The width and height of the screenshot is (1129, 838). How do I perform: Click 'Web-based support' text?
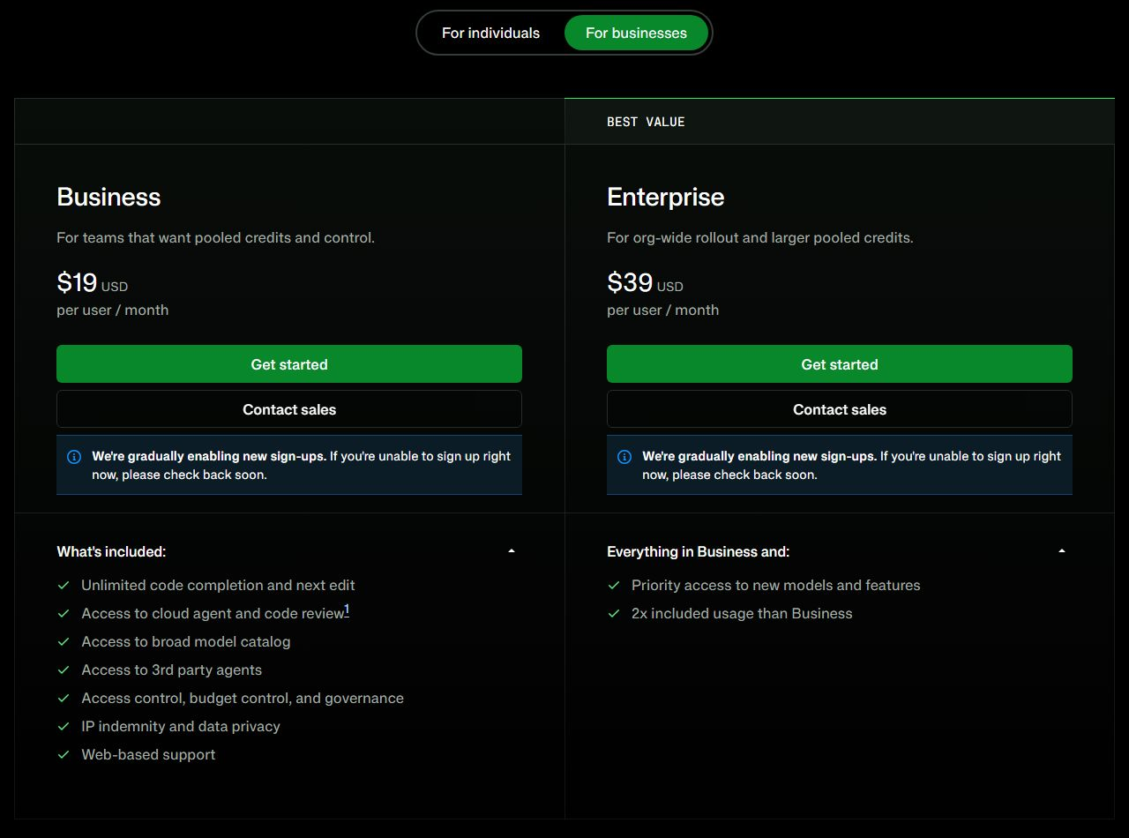click(148, 754)
